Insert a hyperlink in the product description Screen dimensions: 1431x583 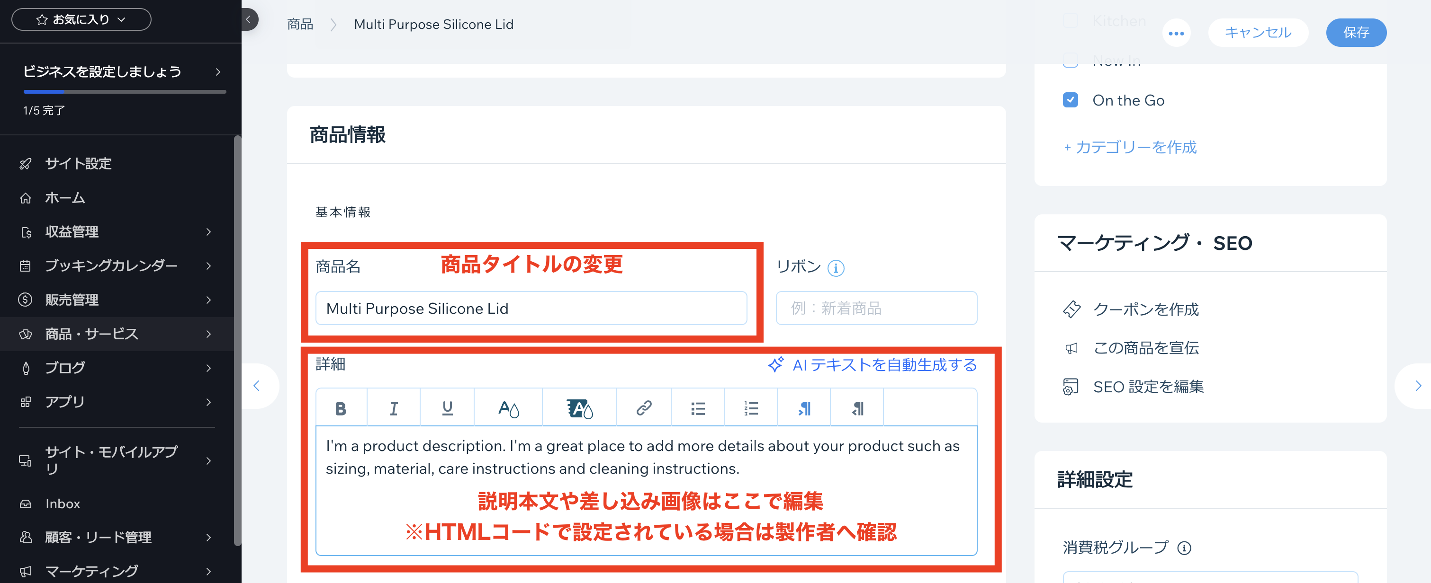pyautogui.click(x=643, y=407)
